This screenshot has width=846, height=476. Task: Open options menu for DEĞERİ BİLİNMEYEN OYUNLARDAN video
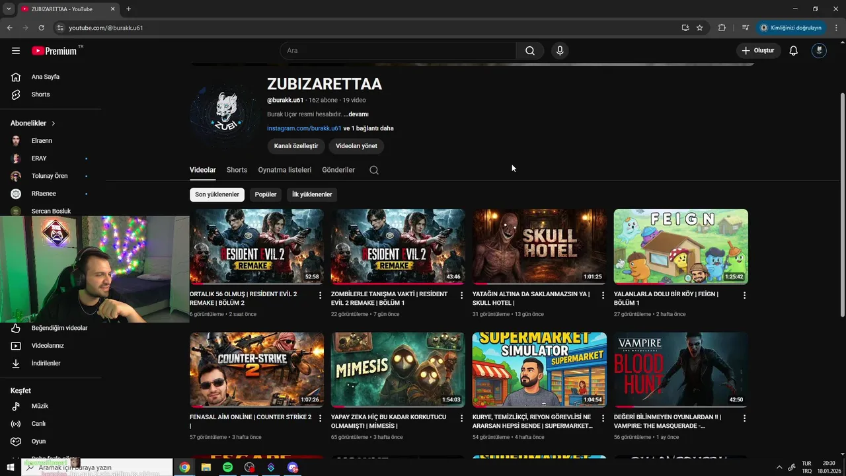point(744,418)
